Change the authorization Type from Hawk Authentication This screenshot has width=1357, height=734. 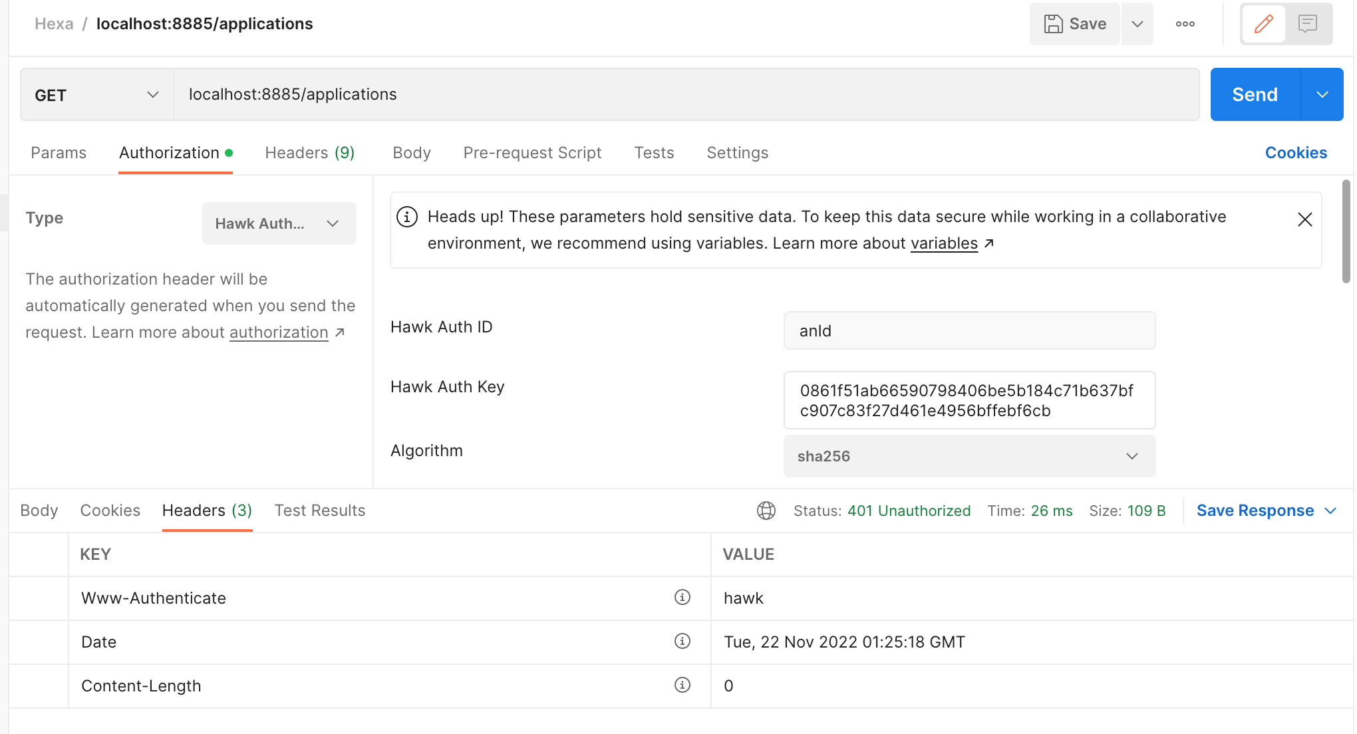click(279, 223)
